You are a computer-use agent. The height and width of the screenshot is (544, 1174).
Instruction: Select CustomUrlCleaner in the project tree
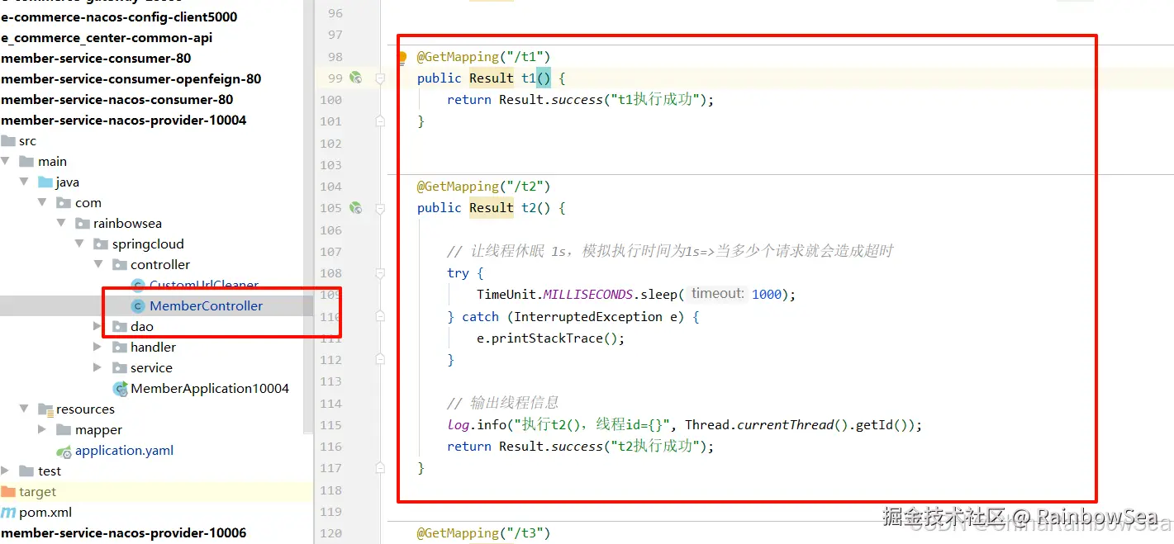pyautogui.click(x=204, y=286)
